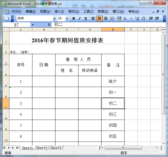Click the Excel application icon in title bar

tap(4, 4)
